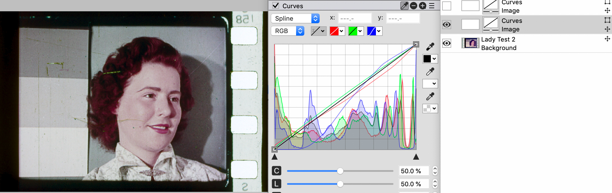Select the bottom-left curve control point
Image resolution: width=612 pixels, height=193 pixels.
click(275, 149)
